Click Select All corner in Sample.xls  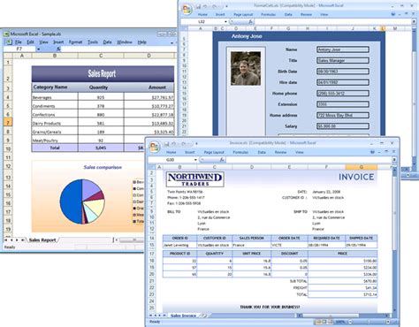pyautogui.click(x=8, y=56)
